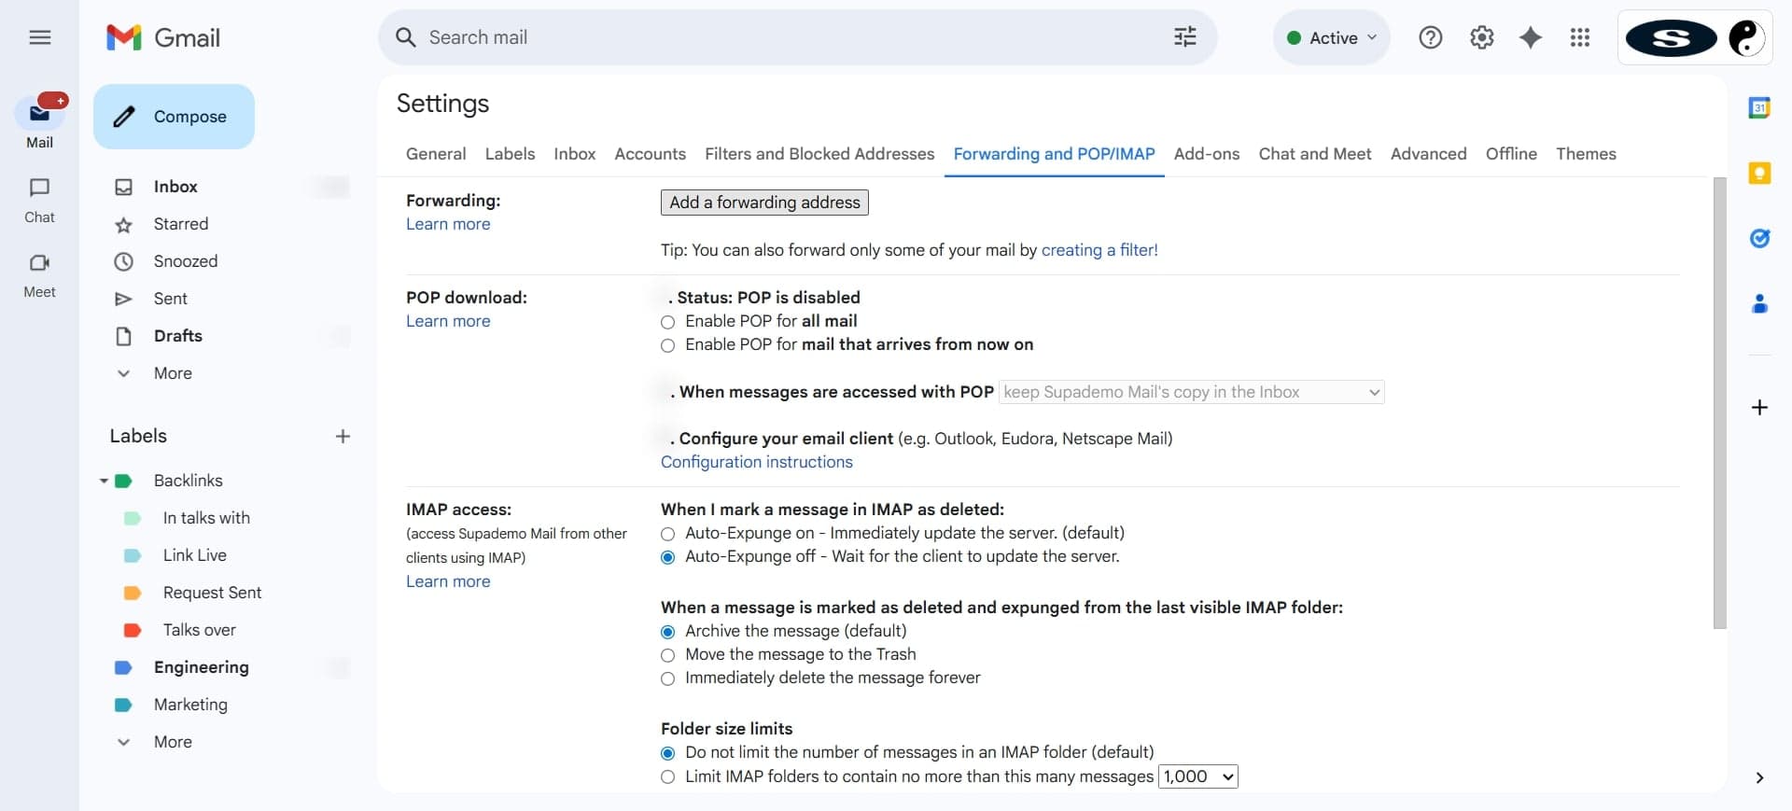Open Google Keep side panel

point(1759,173)
